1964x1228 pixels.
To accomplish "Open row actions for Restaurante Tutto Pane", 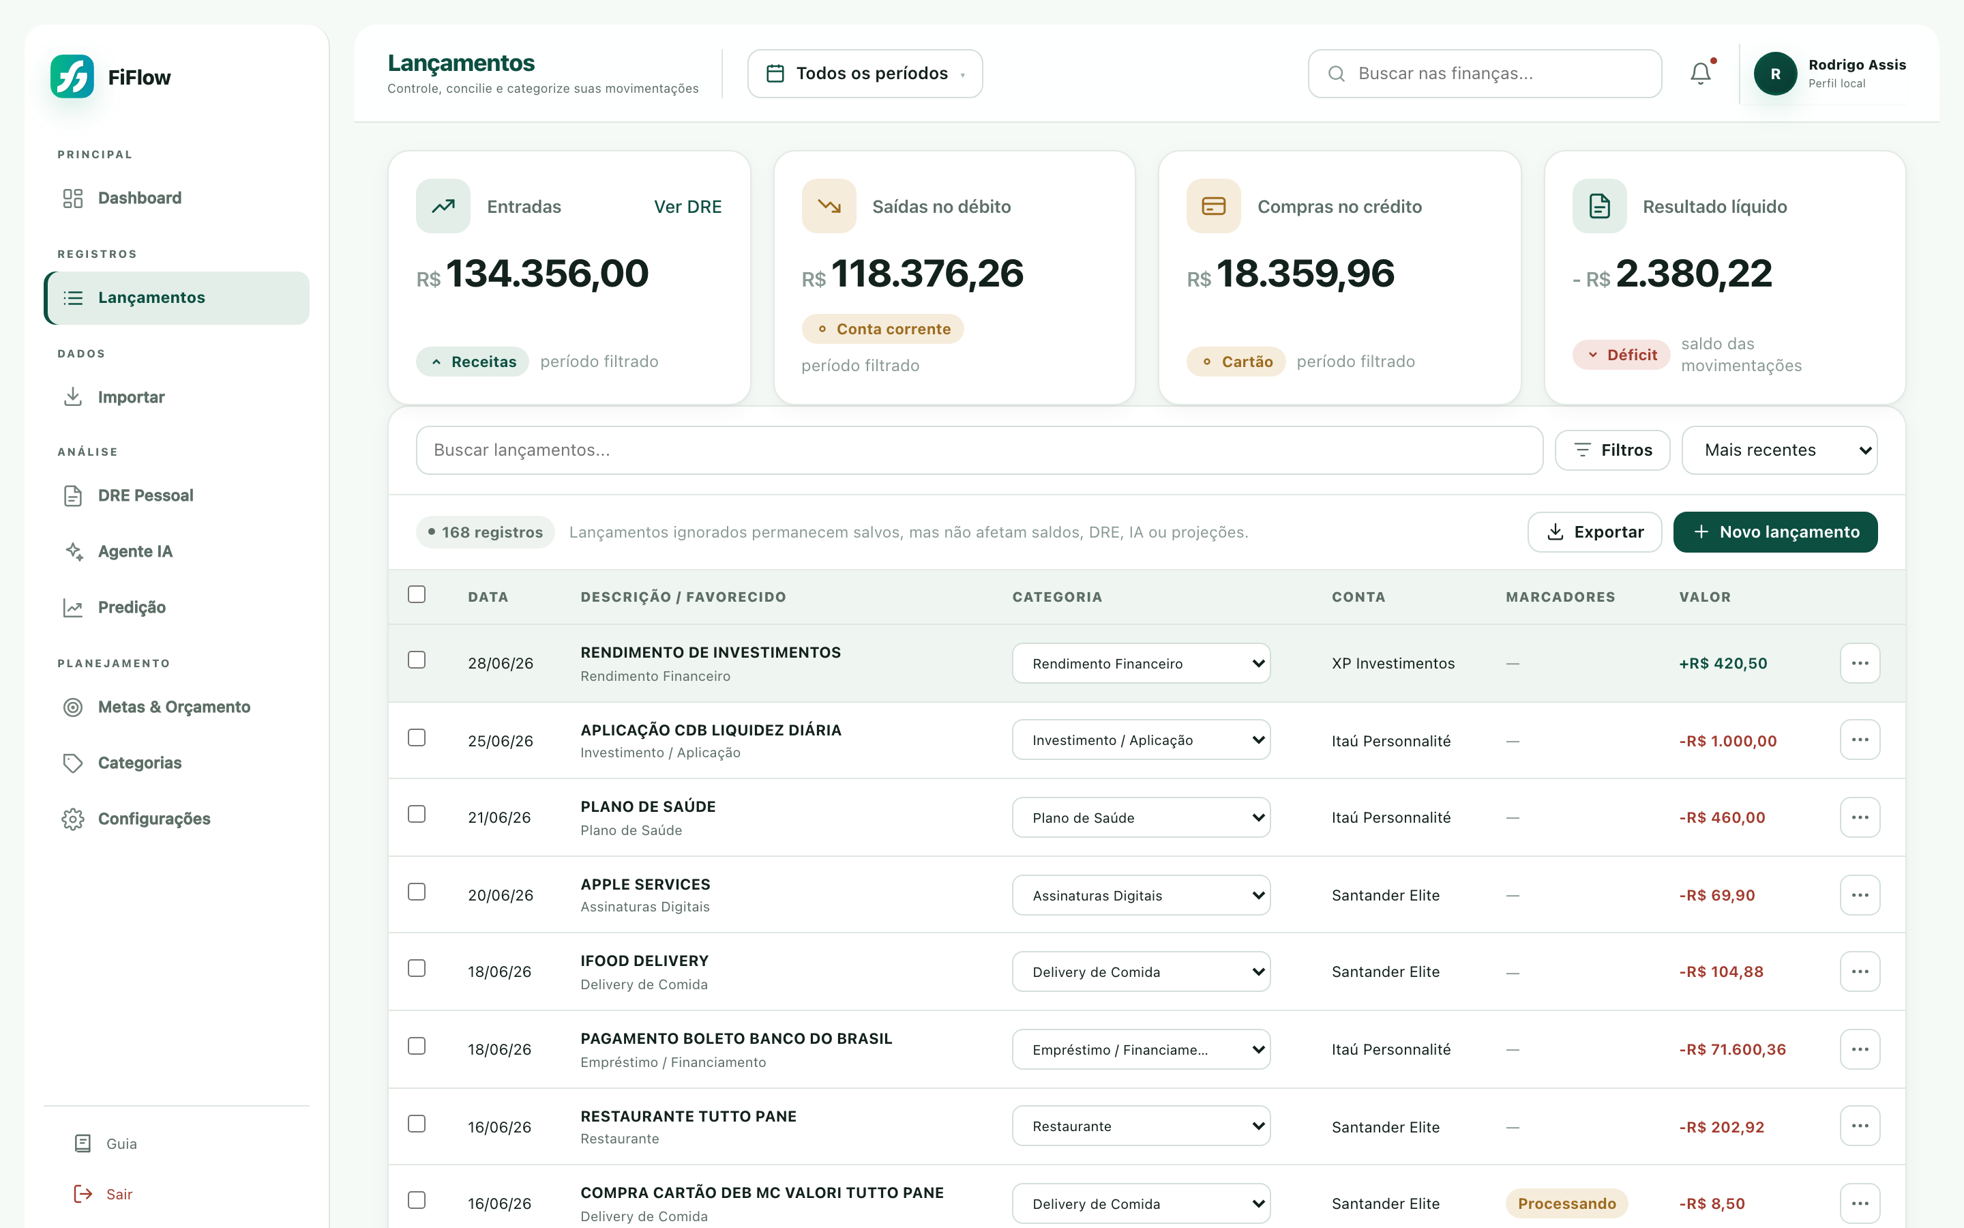I will (1859, 1126).
